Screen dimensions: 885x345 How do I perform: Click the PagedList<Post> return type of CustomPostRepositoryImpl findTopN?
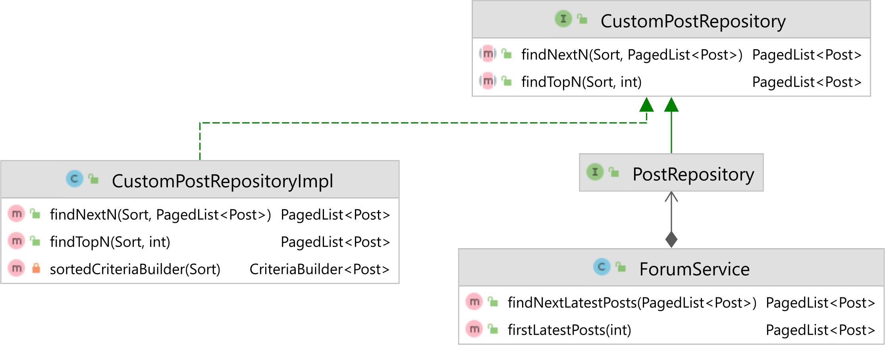335,242
